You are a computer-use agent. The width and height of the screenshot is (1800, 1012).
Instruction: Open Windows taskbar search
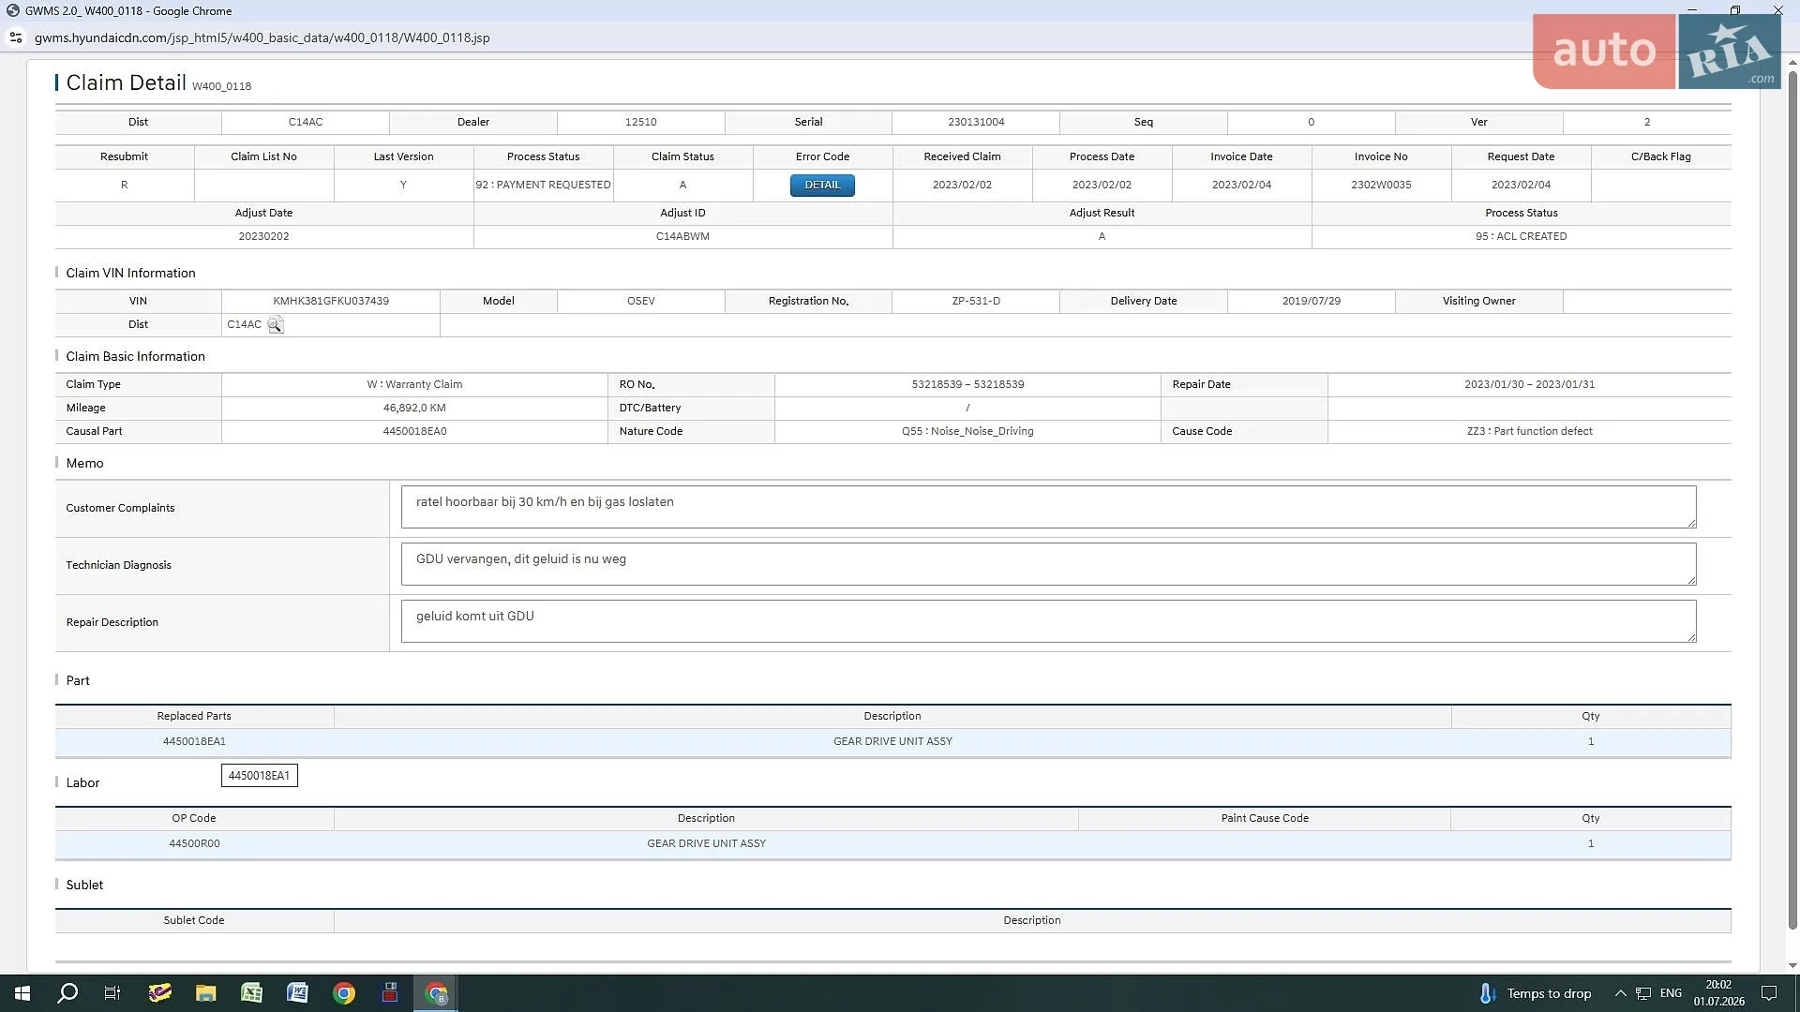point(67,993)
